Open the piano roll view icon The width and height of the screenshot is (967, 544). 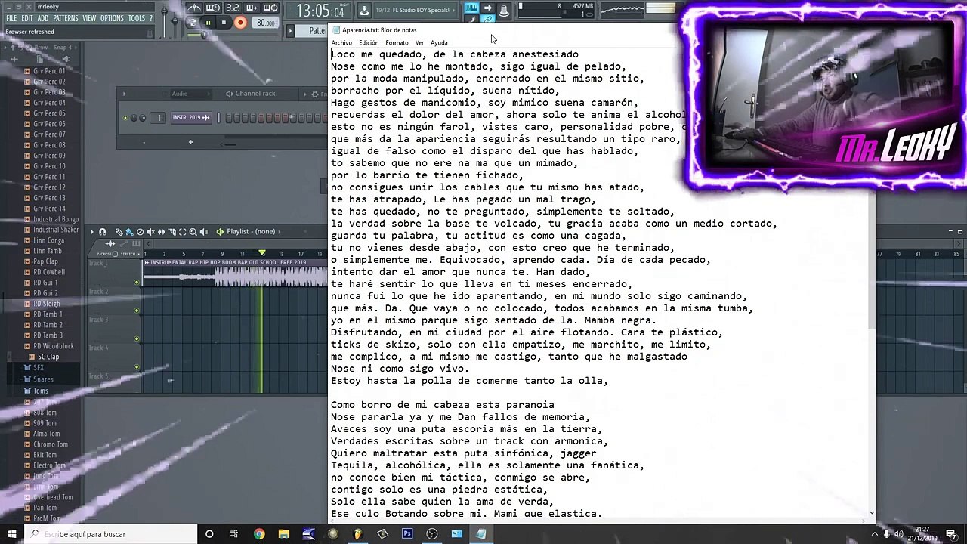471,8
